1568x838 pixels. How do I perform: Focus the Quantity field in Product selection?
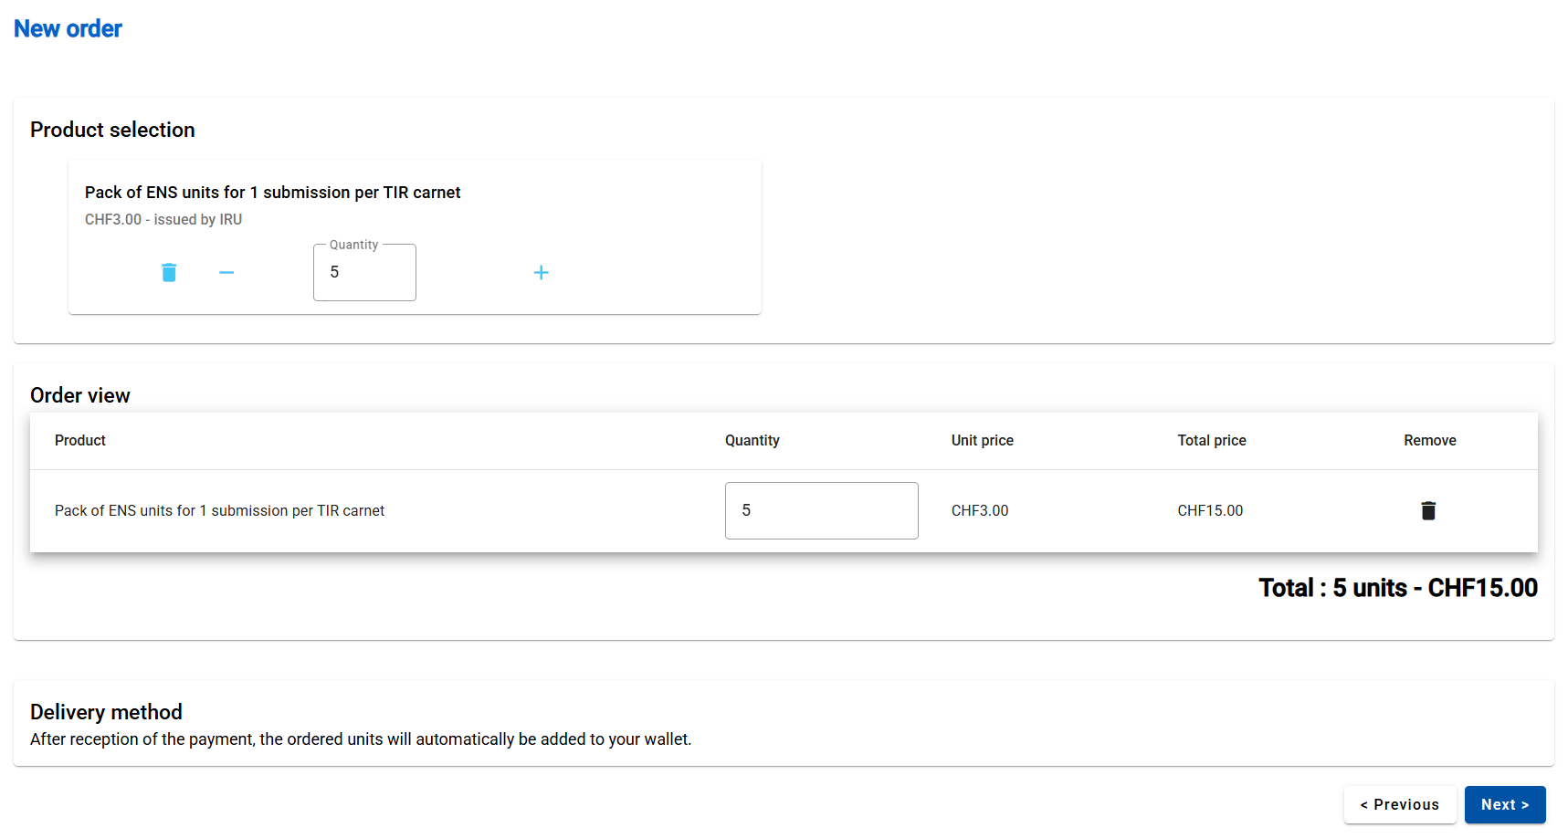pos(364,273)
